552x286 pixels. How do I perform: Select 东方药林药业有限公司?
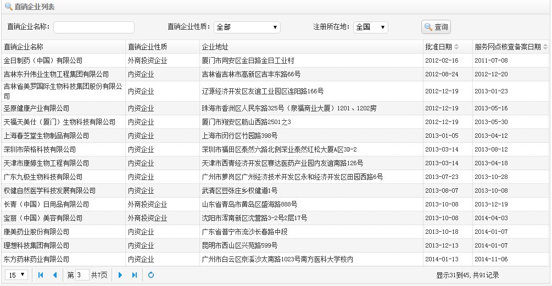pyautogui.click(x=36, y=259)
